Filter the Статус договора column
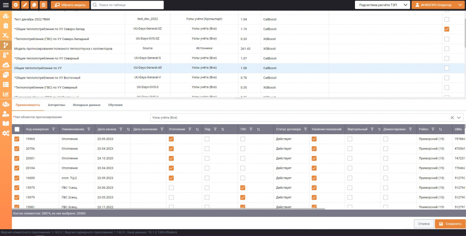The height and width of the screenshot is (236, 466). (305, 129)
